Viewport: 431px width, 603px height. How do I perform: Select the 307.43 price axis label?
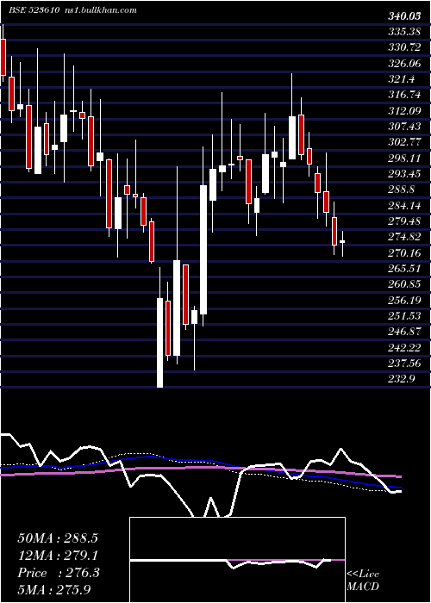[403, 127]
